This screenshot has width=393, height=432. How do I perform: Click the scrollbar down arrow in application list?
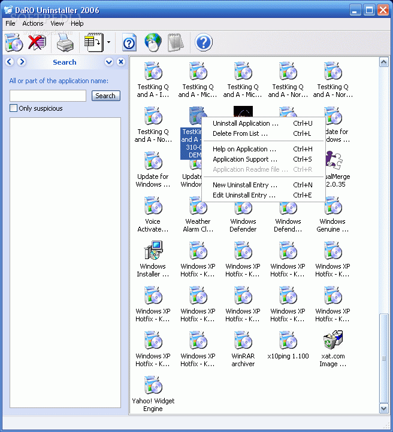tap(383, 408)
